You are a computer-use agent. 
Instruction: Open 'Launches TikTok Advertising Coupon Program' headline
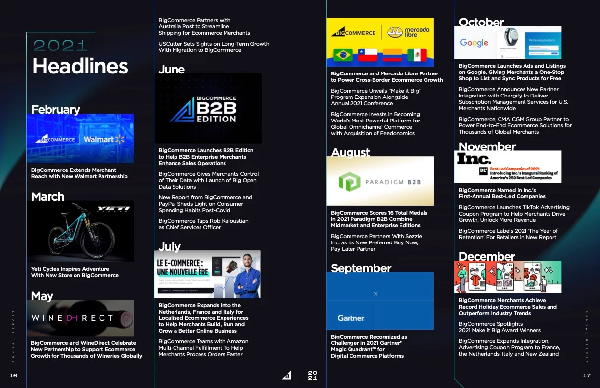(x=514, y=214)
